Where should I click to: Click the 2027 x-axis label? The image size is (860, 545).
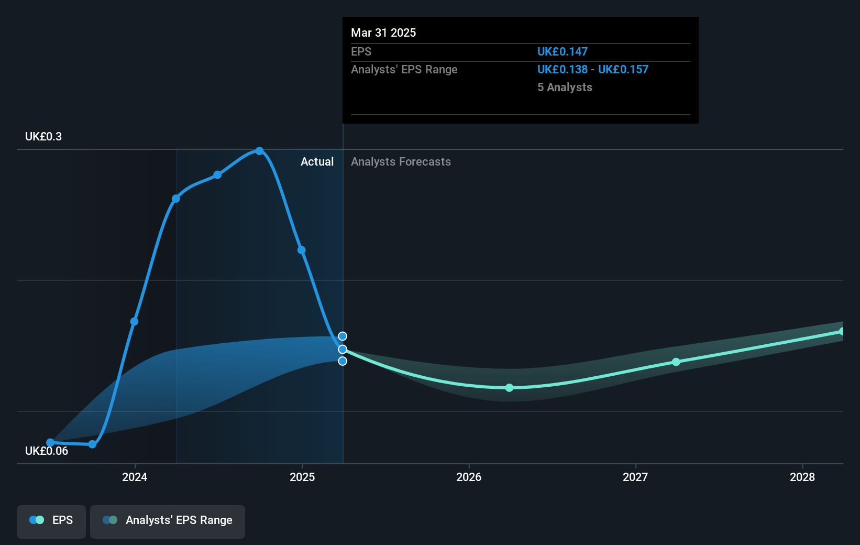click(635, 477)
